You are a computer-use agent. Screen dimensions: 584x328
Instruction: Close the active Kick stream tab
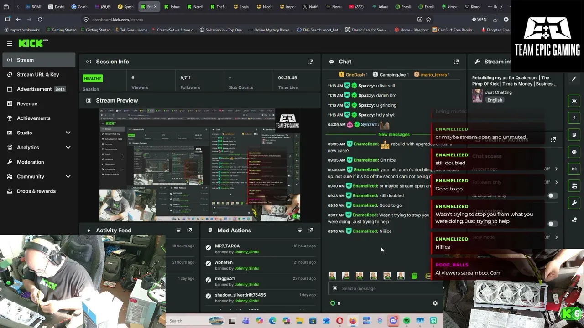click(x=155, y=7)
